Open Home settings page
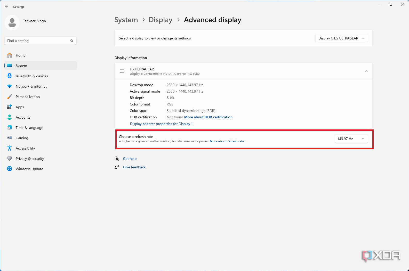Viewport: 409px width, 271px height. click(41, 55)
